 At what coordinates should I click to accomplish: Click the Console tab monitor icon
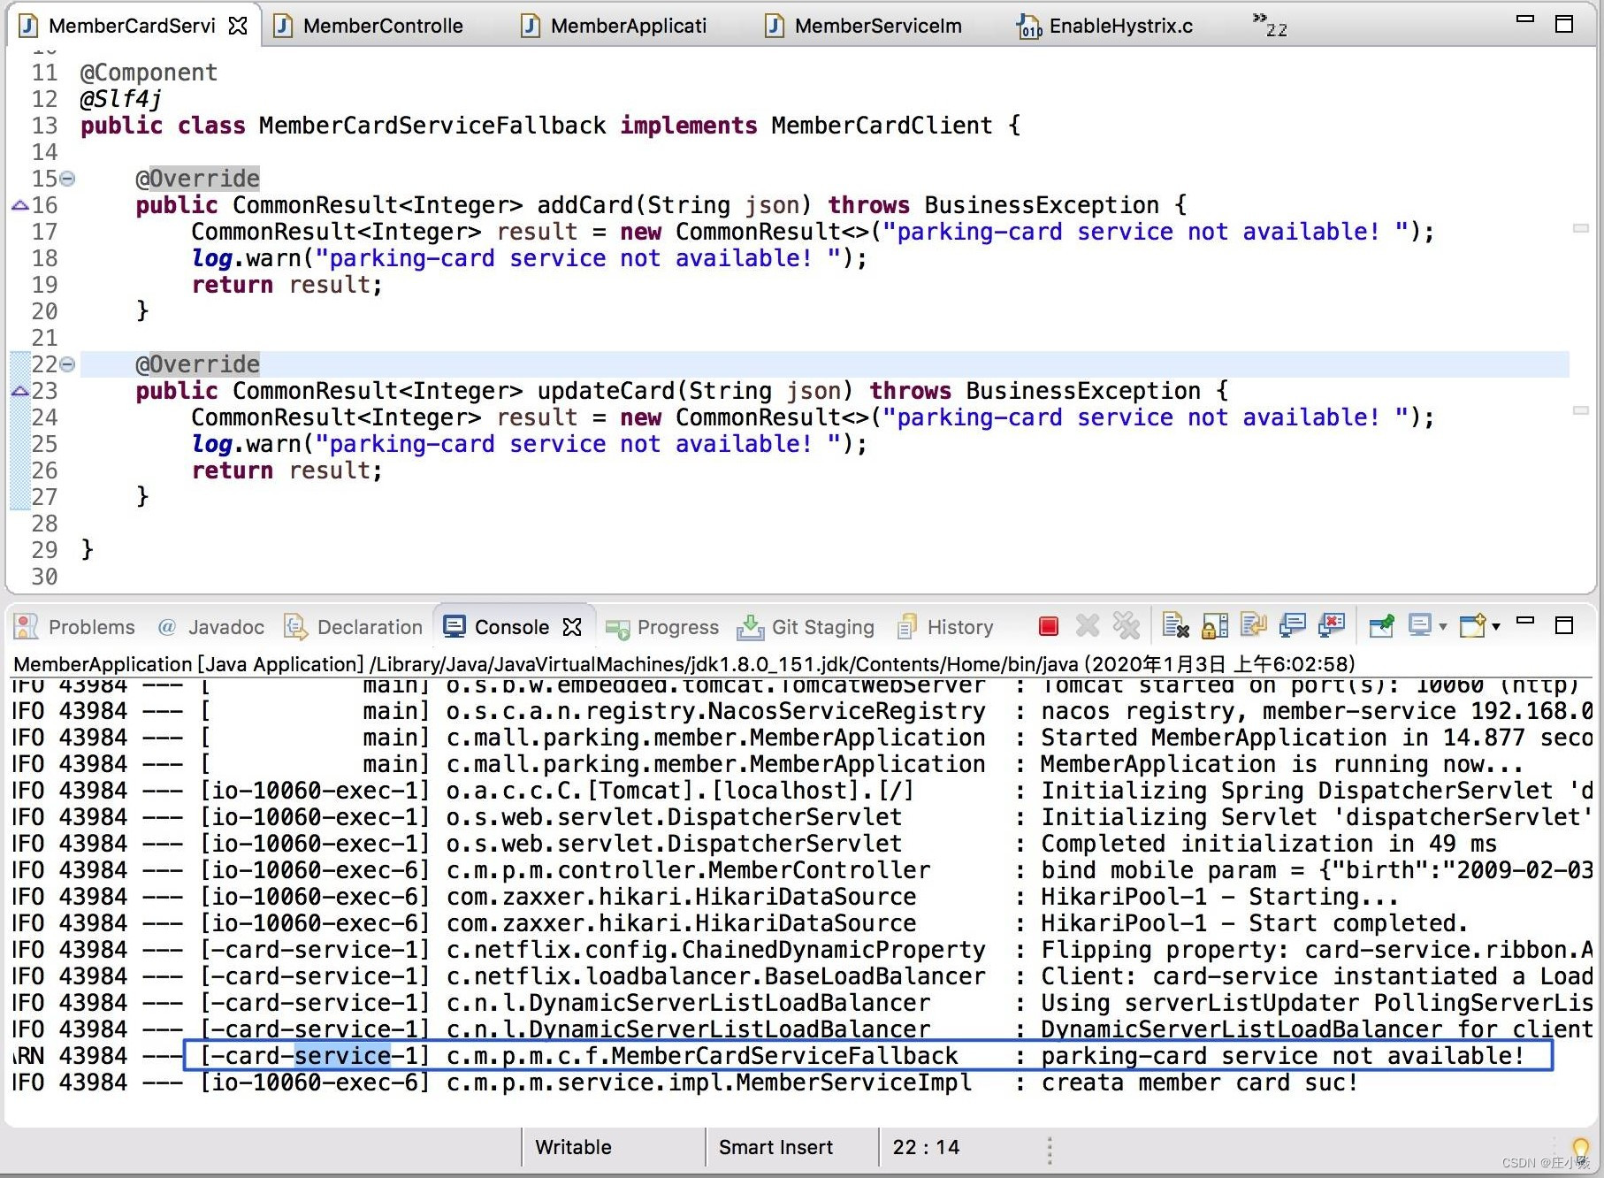pos(454,626)
